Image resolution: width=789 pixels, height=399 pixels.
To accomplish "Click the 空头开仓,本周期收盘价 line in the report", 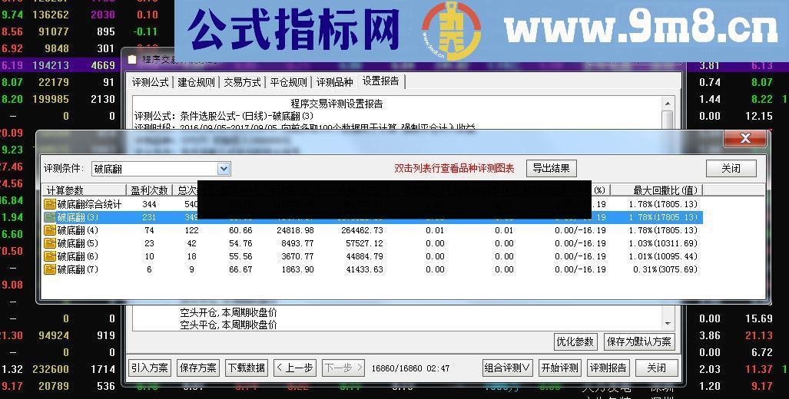I will point(228,313).
